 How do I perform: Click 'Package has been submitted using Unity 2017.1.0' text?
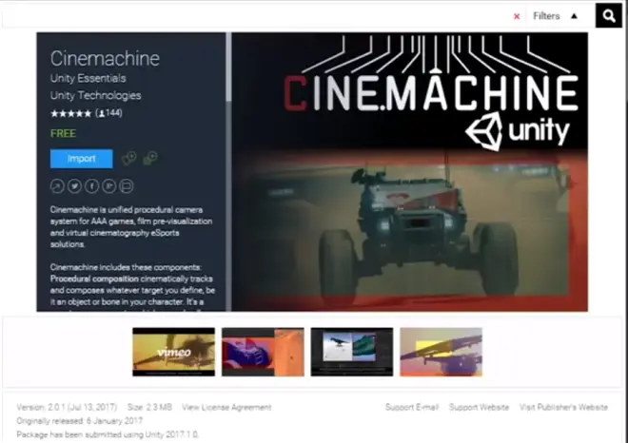point(108,434)
